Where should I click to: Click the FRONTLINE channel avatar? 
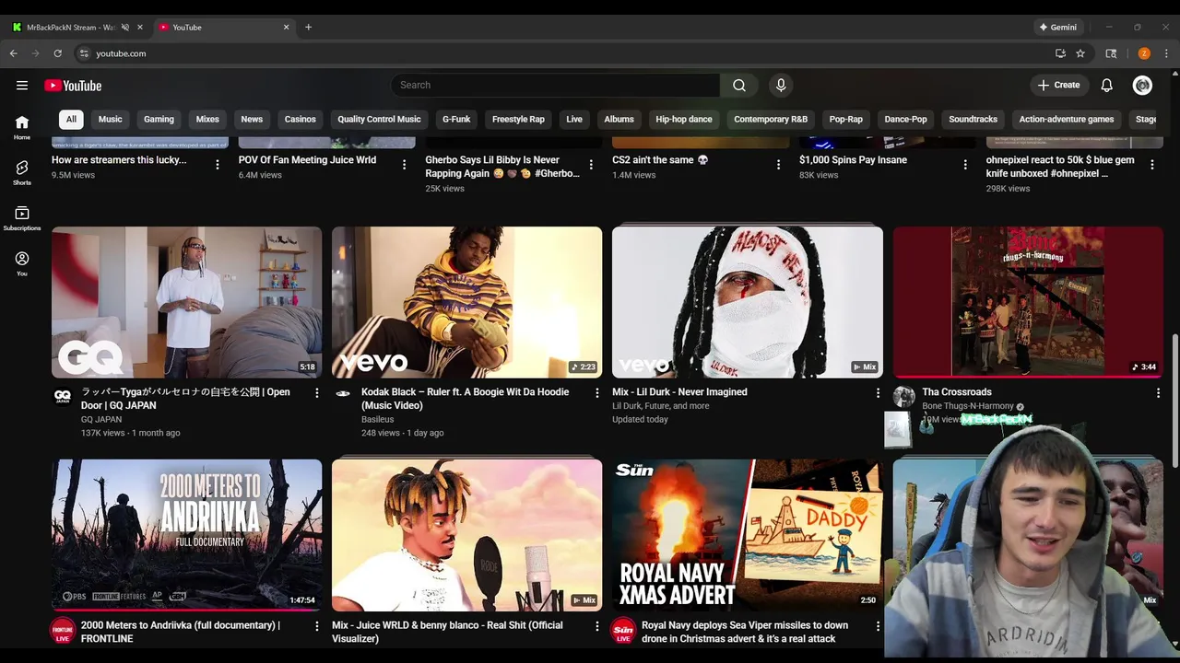63,630
